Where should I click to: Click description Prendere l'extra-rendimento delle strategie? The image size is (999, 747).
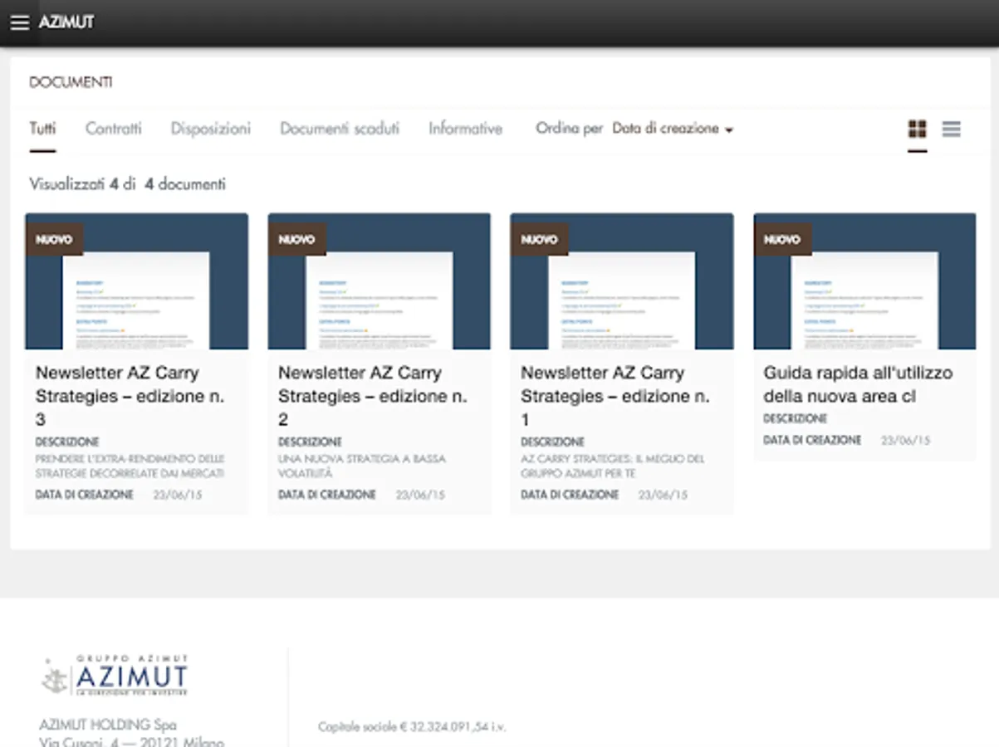(130, 466)
